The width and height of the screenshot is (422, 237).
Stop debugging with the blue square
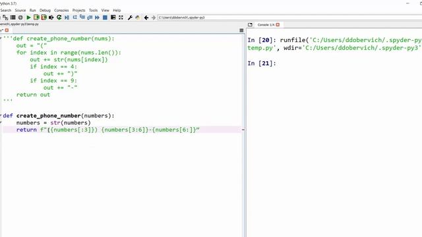pos(105,18)
